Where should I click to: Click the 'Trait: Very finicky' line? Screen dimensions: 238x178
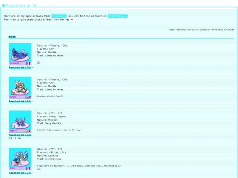point(49,123)
